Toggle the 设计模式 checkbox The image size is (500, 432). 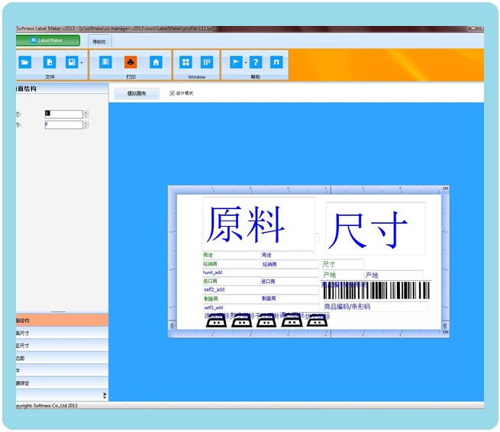(172, 93)
